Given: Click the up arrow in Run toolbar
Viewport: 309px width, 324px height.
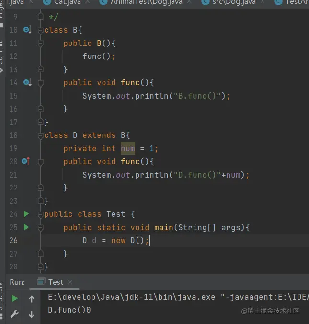Looking at the screenshot, I should click(32, 299).
